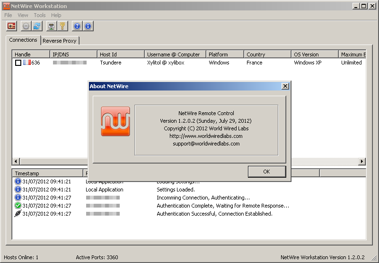Open the View menu
379x263 pixels.
tap(23, 15)
